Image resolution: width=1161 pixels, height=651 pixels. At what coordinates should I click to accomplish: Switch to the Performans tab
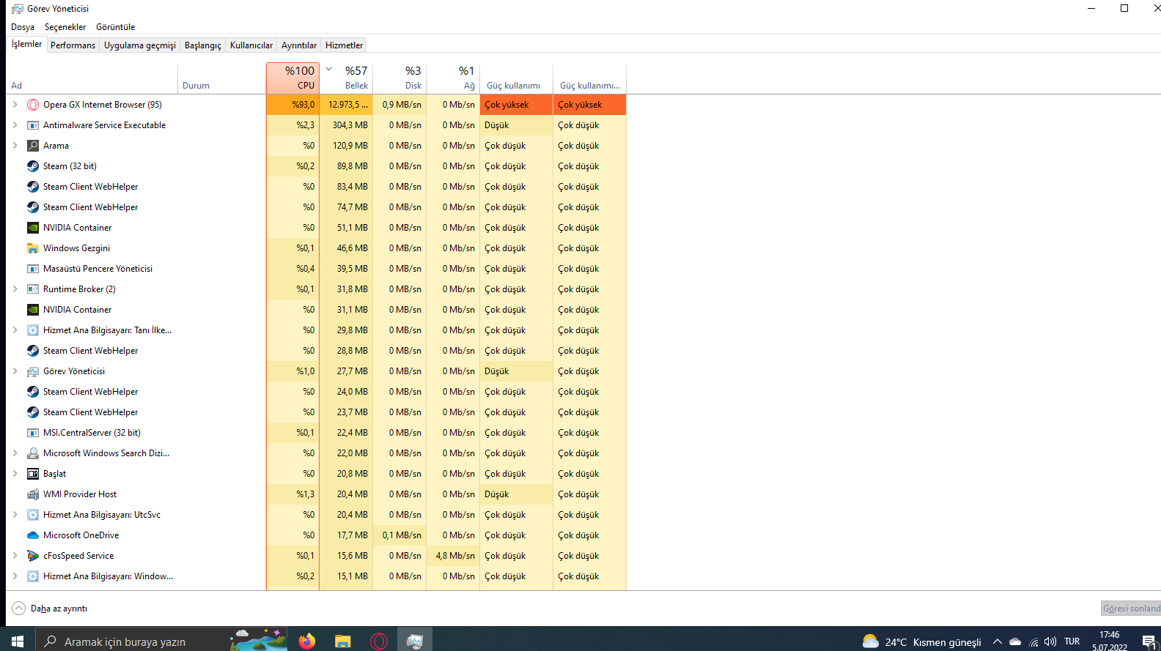[73, 45]
